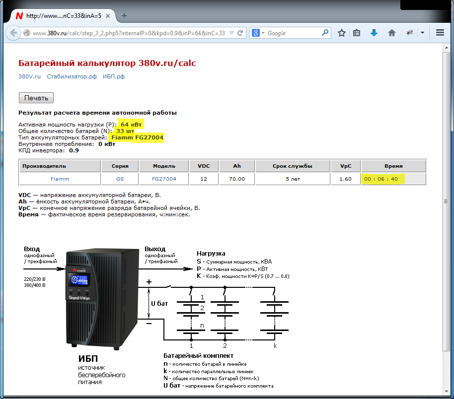Click the globe site identity icon

coord(27,33)
